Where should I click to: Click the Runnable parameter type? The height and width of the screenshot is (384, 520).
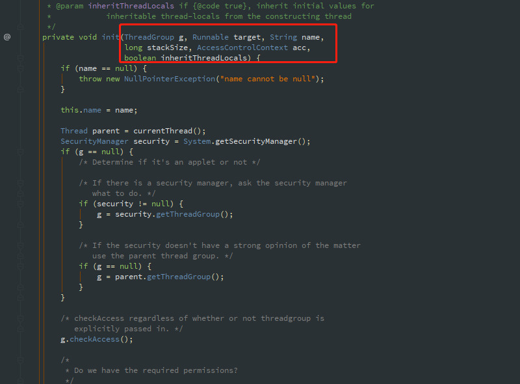click(x=211, y=37)
